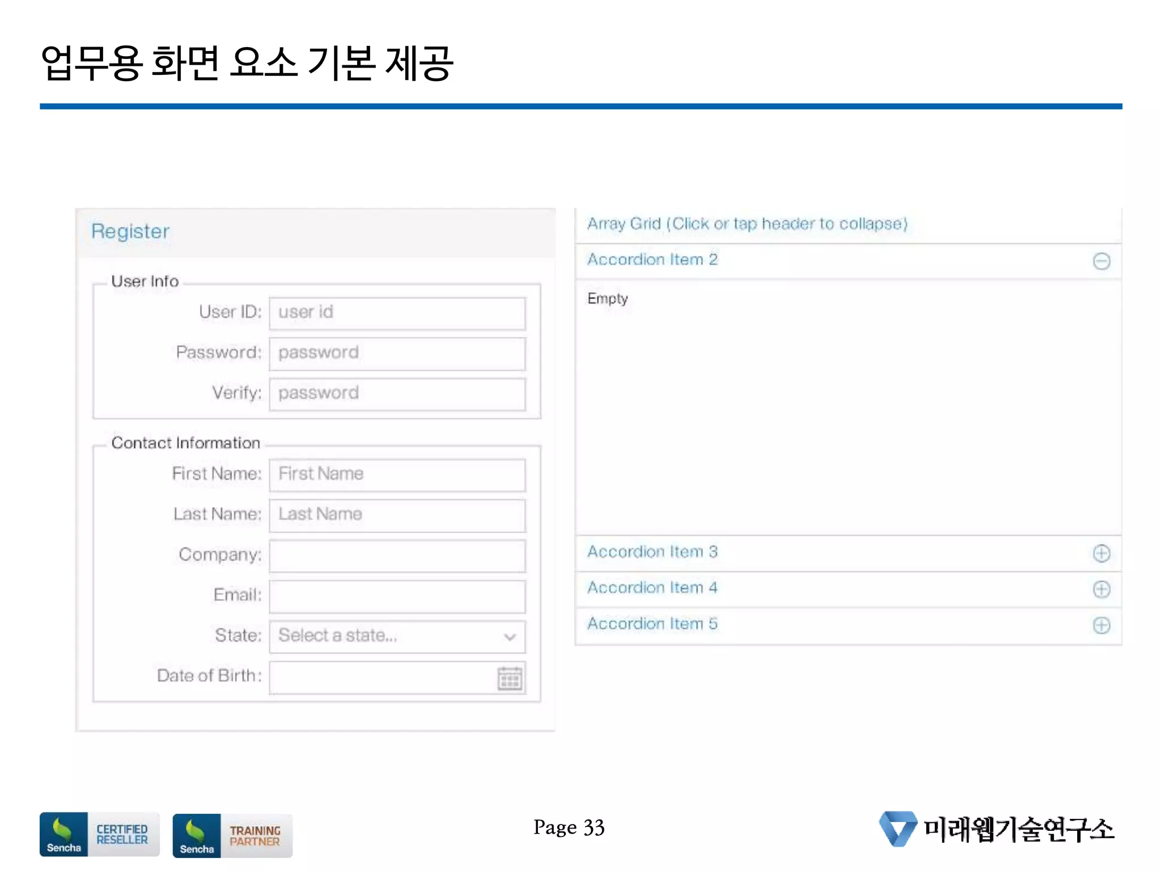
Task: Click the State: label
Action: point(238,636)
